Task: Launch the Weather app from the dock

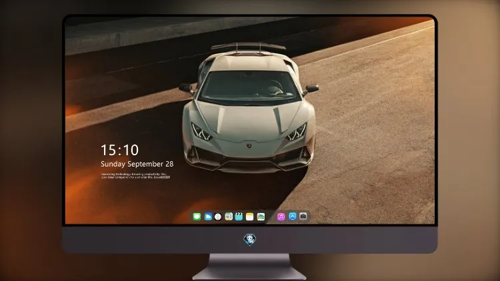Action: [208, 216]
